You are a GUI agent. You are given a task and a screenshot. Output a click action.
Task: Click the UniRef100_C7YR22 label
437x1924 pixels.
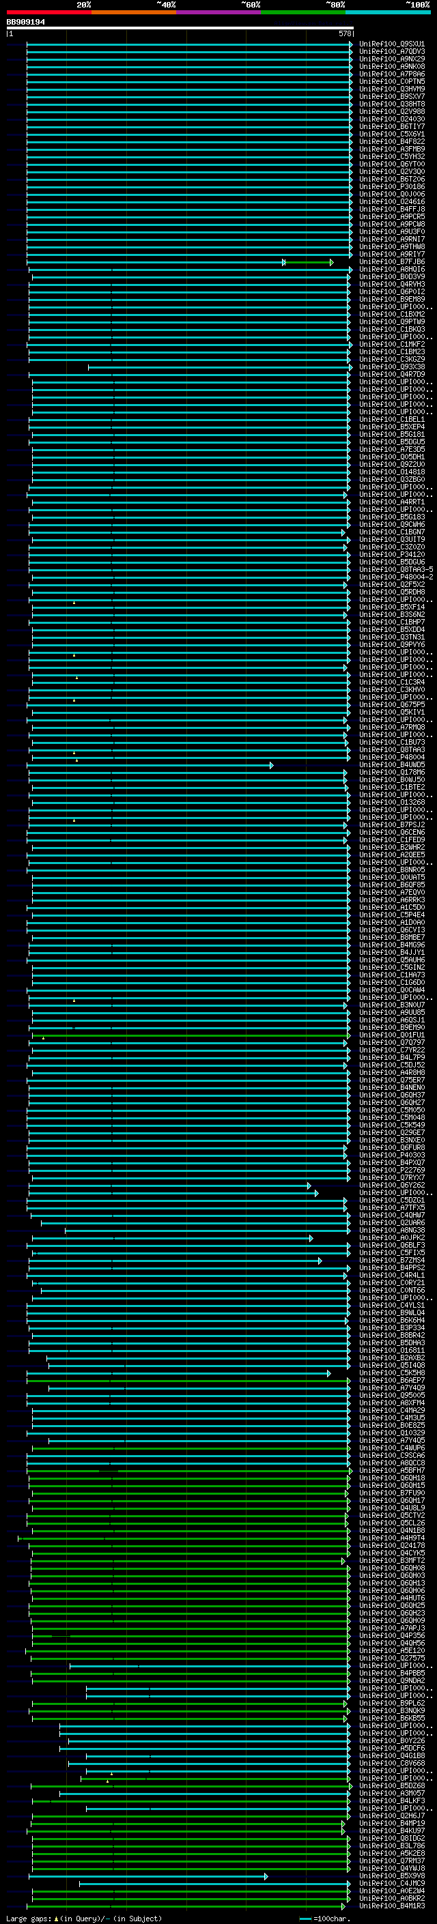391,1050
